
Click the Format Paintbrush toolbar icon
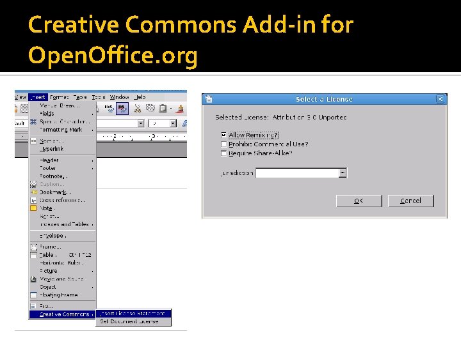click(x=180, y=109)
